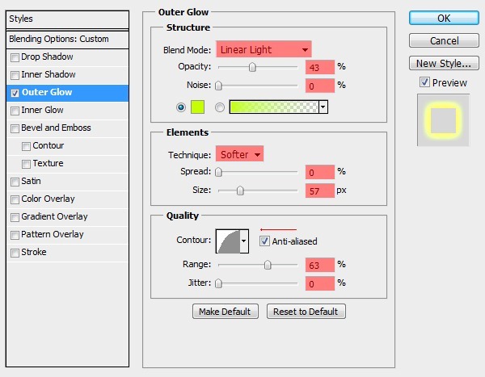Select the solid color radio button
Image resolution: width=485 pixels, height=377 pixels.
(x=181, y=107)
